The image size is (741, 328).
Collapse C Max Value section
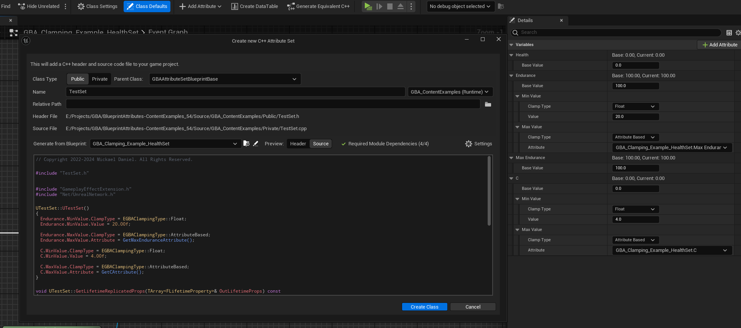517,230
